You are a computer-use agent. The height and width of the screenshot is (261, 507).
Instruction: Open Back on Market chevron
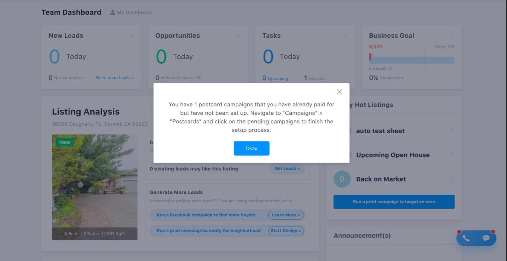[x=452, y=179]
